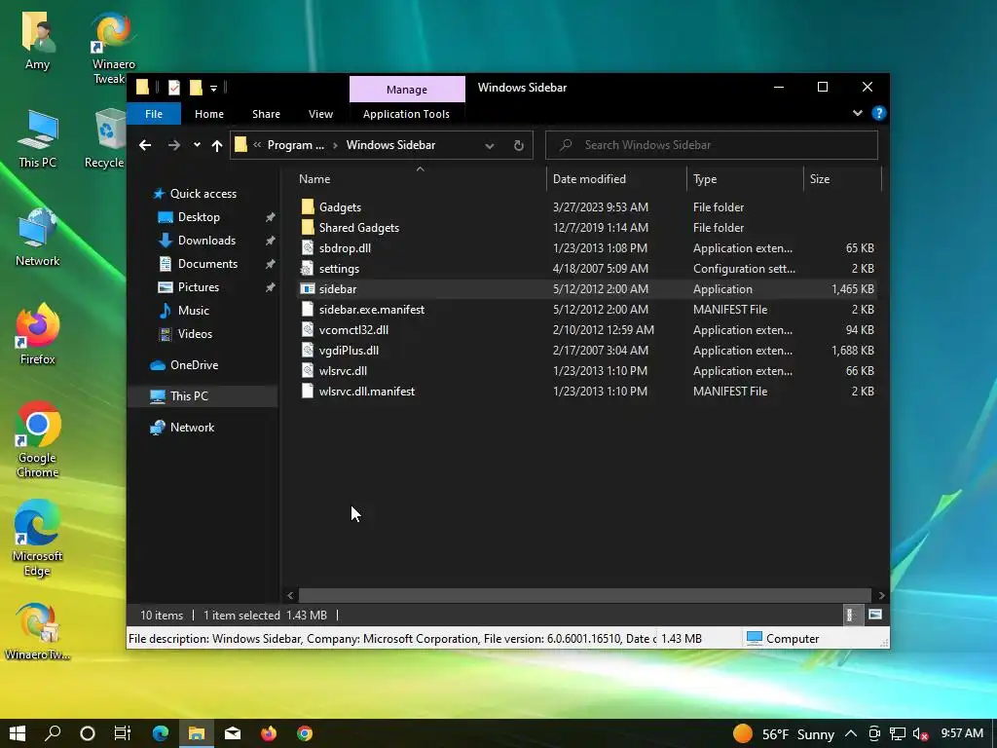Click the horizontal scrollbar in file list

584,595
